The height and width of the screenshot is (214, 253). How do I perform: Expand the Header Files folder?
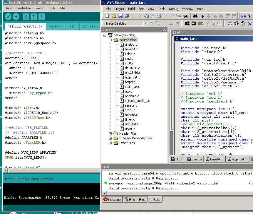[110, 133]
